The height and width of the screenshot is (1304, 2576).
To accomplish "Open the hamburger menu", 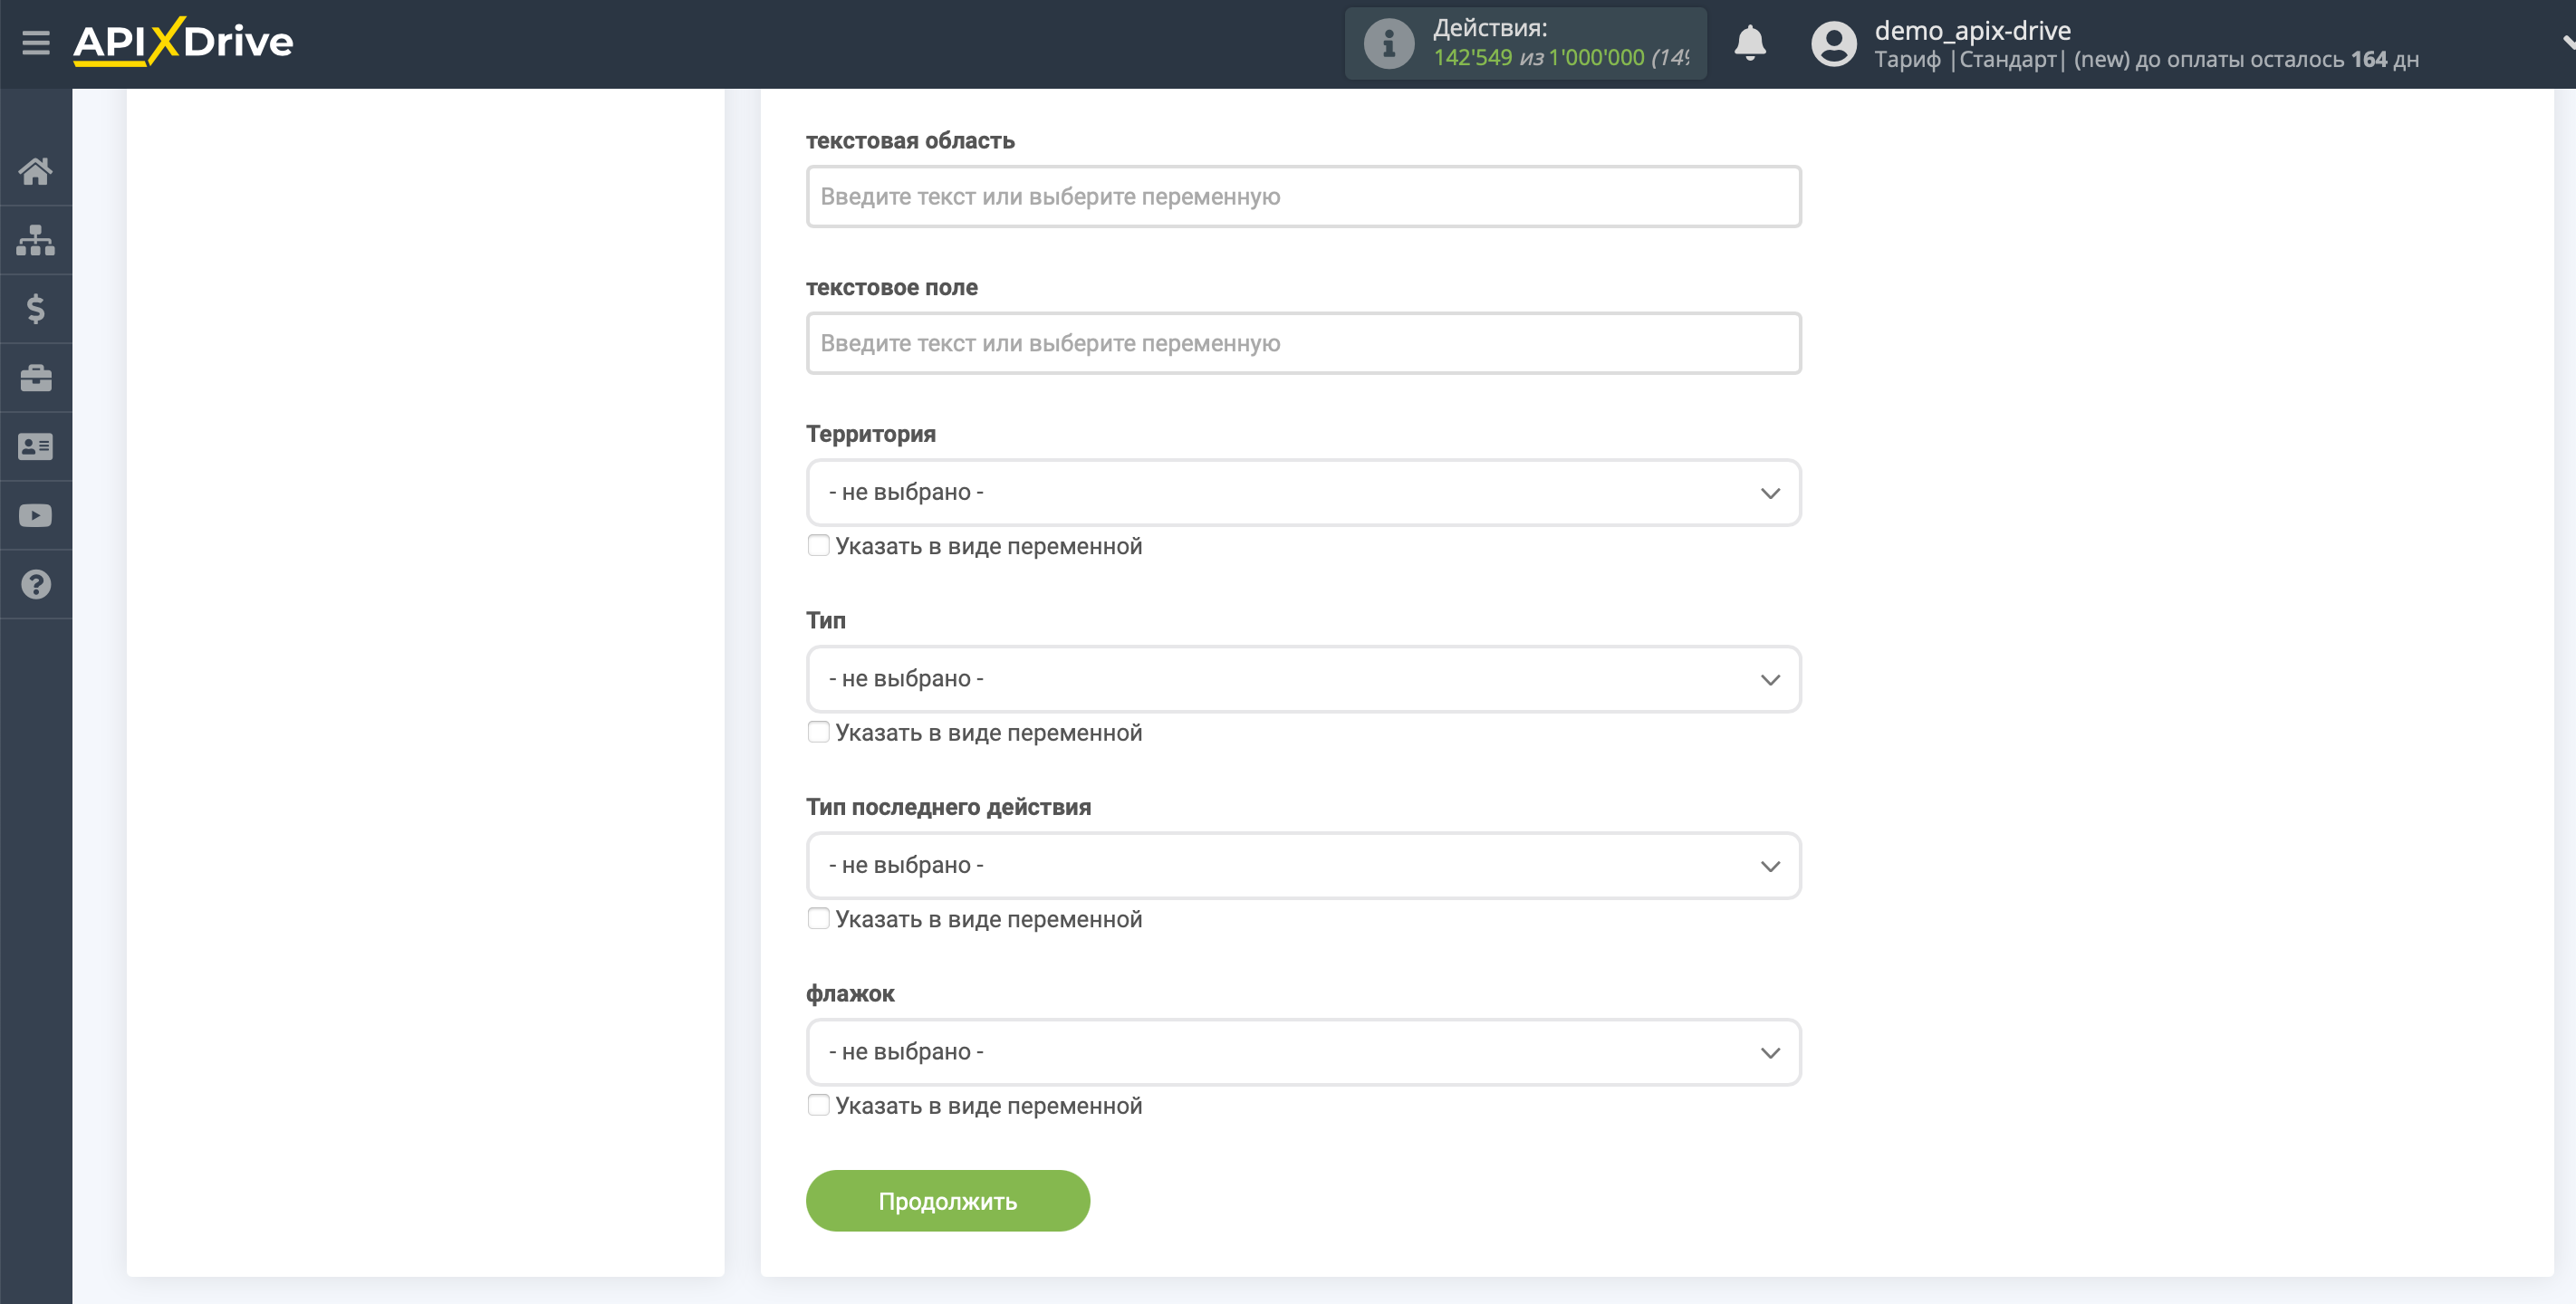I will [x=36, y=43].
